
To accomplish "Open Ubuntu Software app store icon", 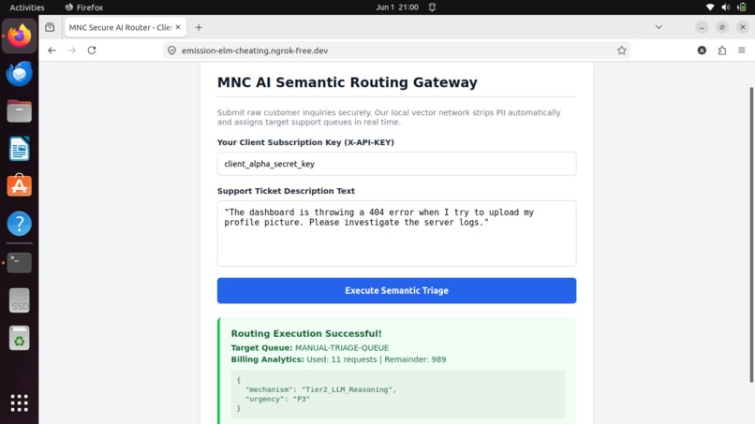I will [20, 185].
